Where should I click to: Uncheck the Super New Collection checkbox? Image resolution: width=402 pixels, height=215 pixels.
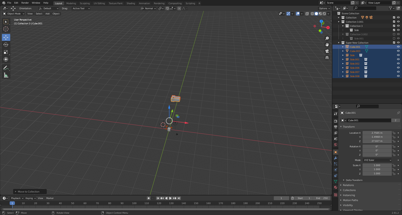point(394,43)
